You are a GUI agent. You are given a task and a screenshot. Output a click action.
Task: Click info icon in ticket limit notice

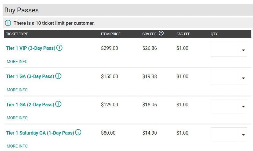[x=8, y=23]
